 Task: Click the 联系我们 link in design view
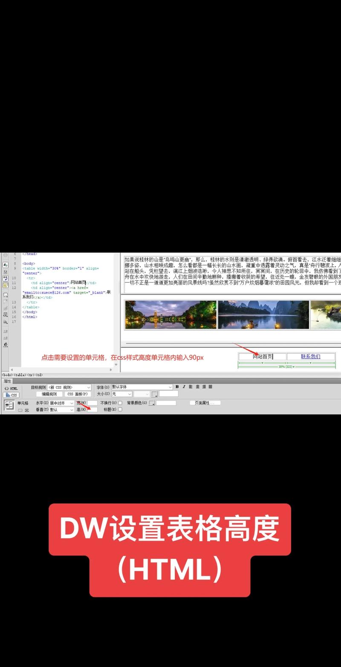pyautogui.click(x=310, y=356)
